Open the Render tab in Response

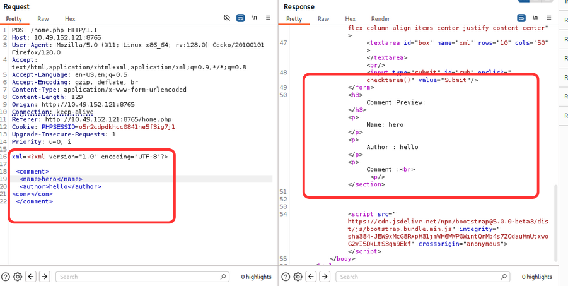tap(380, 19)
